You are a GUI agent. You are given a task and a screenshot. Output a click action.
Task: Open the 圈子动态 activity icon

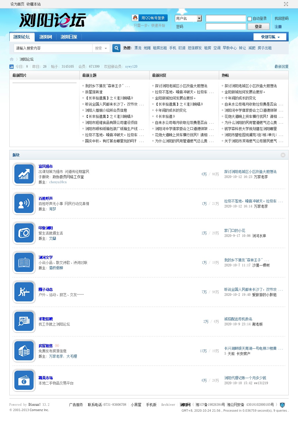coord(24,292)
